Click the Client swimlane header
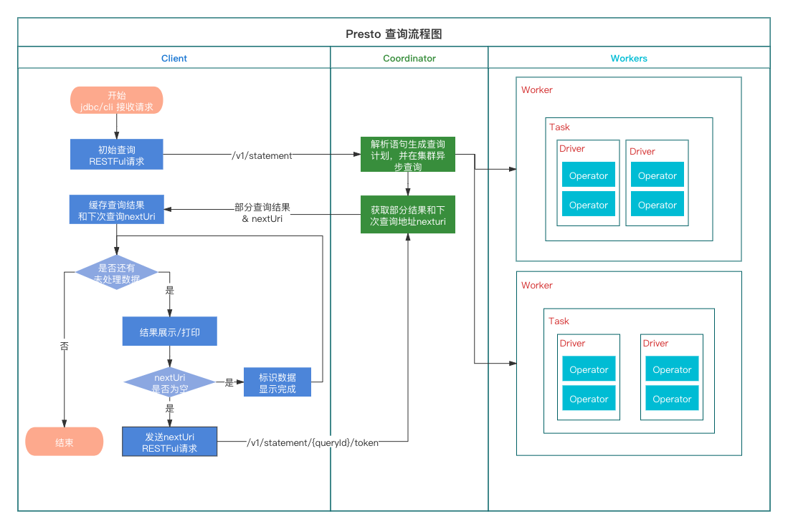The height and width of the screenshot is (529, 788). click(x=174, y=58)
